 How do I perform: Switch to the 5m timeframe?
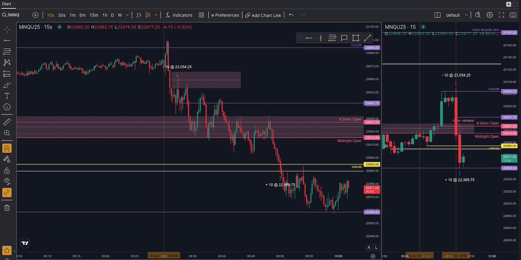coord(82,15)
